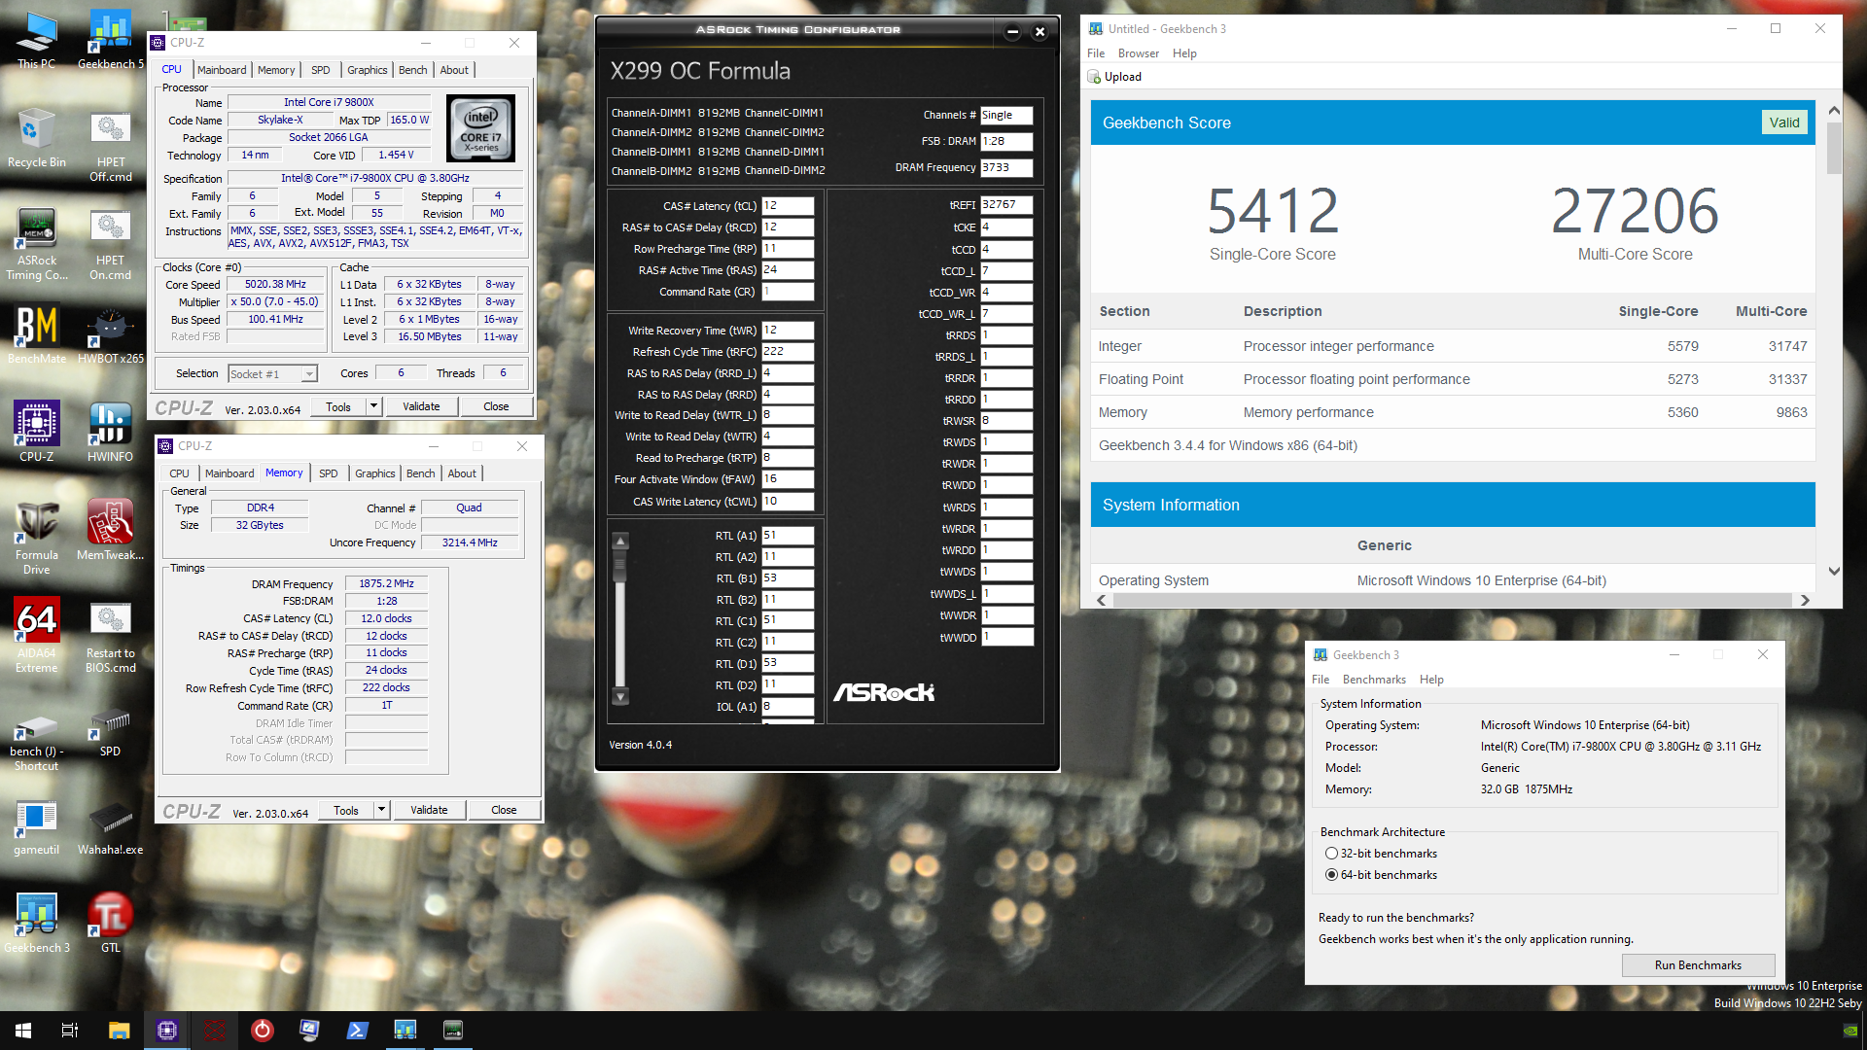Open the bench (J) shortcut icon
This screenshot has width=1867, height=1050.
pyautogui.click(x=37, y=743)
